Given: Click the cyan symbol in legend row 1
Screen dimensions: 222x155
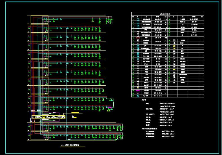Looking at the screenshot, I should click(x=138, y=19).
